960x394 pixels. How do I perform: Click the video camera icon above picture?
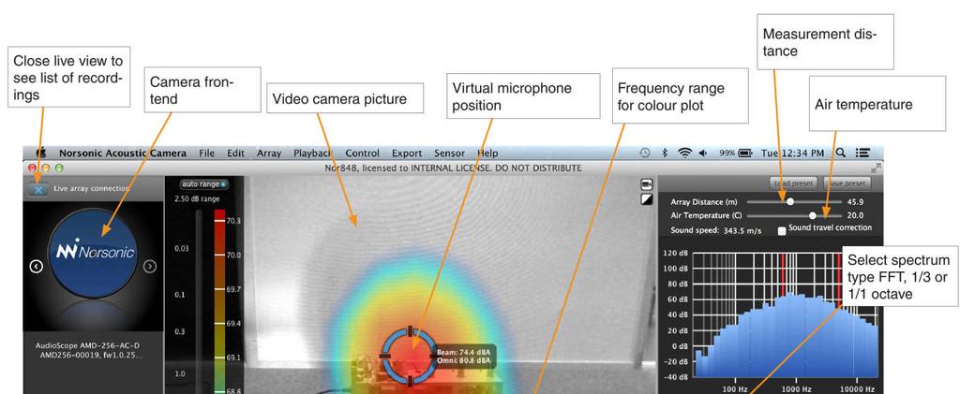647,184
